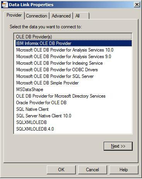Click the Provider tab
142x179 pixels.
click(14, 15)
